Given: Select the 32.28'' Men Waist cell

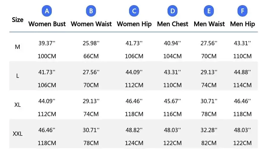Looking at the screenshot, I should pyautogui.click(x=209, y=130).
